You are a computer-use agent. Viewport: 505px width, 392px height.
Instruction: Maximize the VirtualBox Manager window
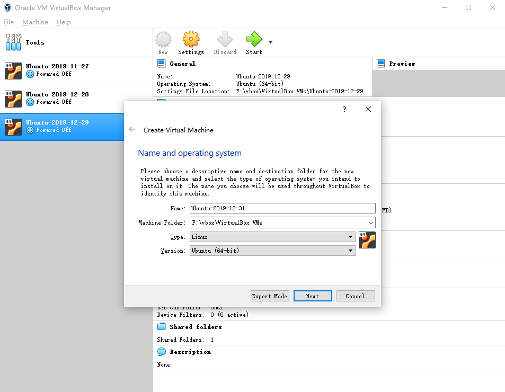[468, 7]
